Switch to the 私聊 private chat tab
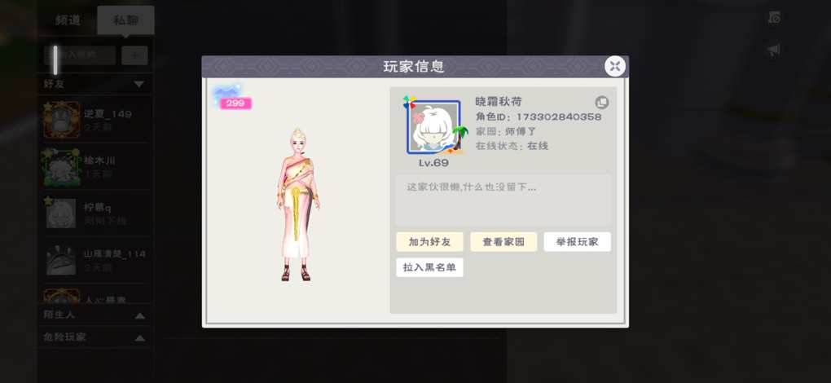This screenshot has width=831, height=383. click(x=125, y=20)
